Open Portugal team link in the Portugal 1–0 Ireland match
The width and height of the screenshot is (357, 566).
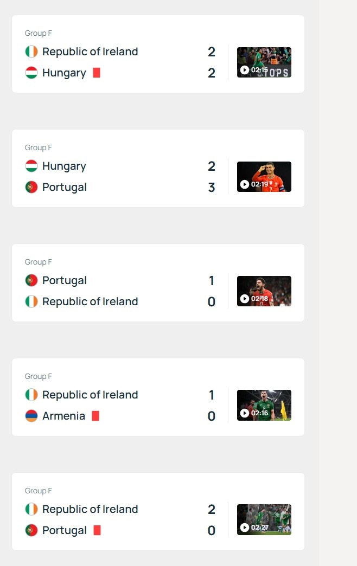(65, 280)
